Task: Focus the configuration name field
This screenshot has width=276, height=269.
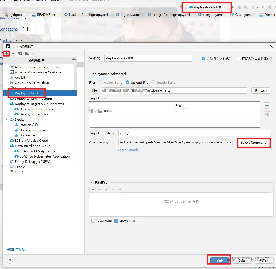Action: coord(148,58)
